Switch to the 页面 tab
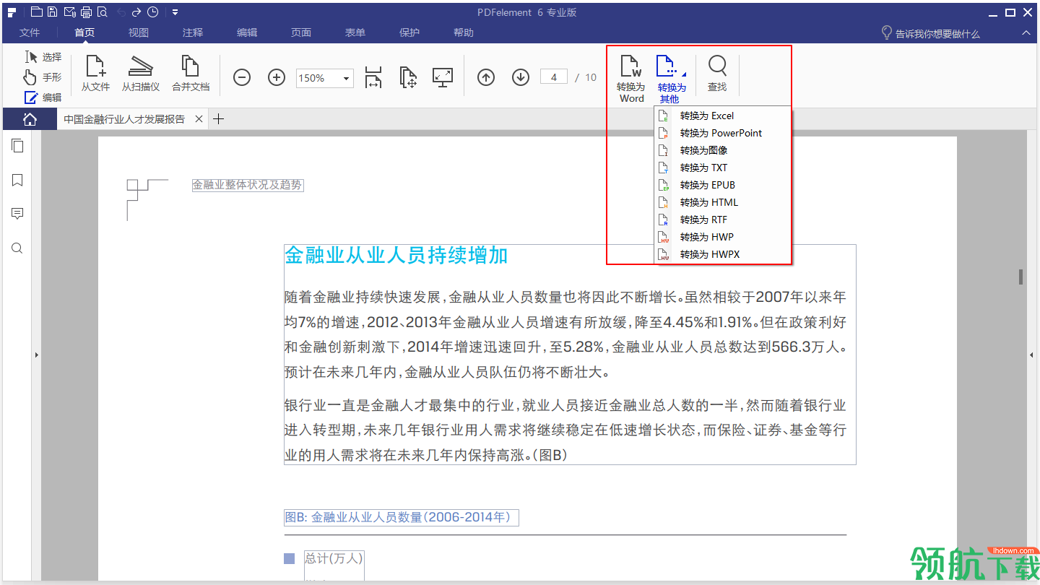The height and width of the screenshot is (585, 1040). click(301, 32)
